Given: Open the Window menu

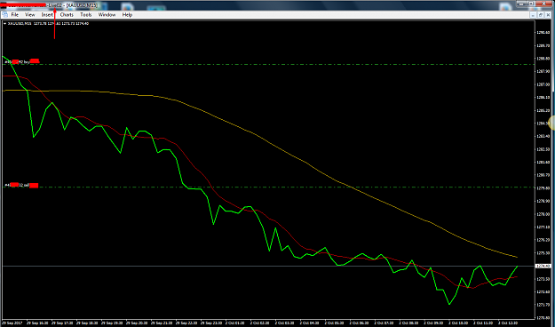Looking at the screenshot, I should 107,15.
